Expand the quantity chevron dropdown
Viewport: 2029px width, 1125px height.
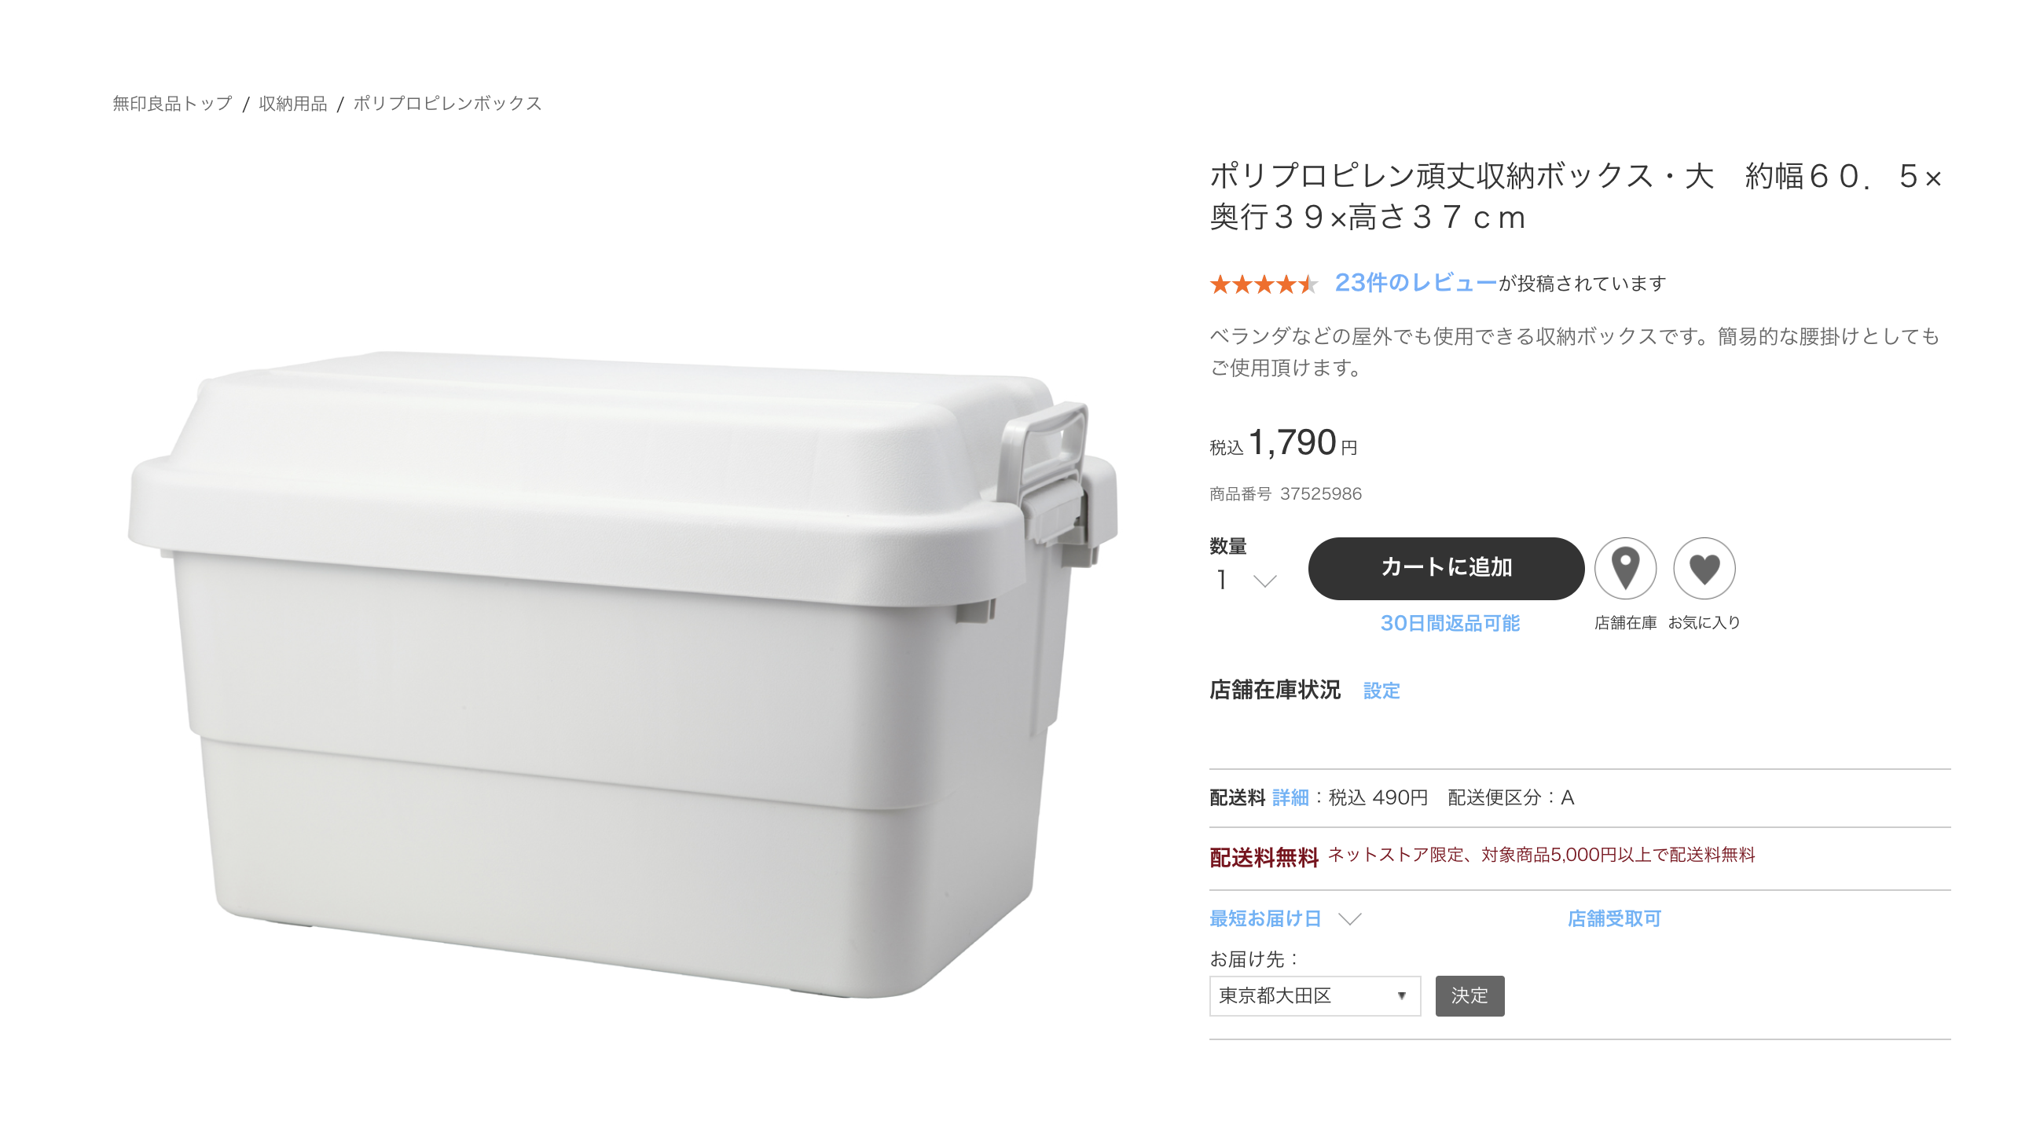tap(1264, 581)
